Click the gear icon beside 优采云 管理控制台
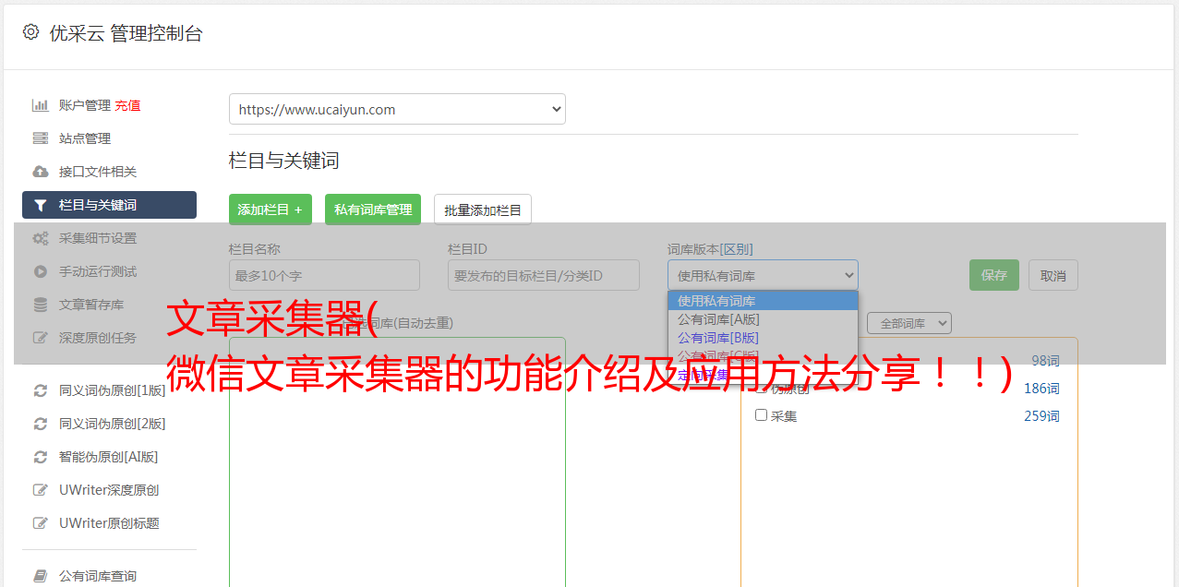 click(x=30, y=32)
